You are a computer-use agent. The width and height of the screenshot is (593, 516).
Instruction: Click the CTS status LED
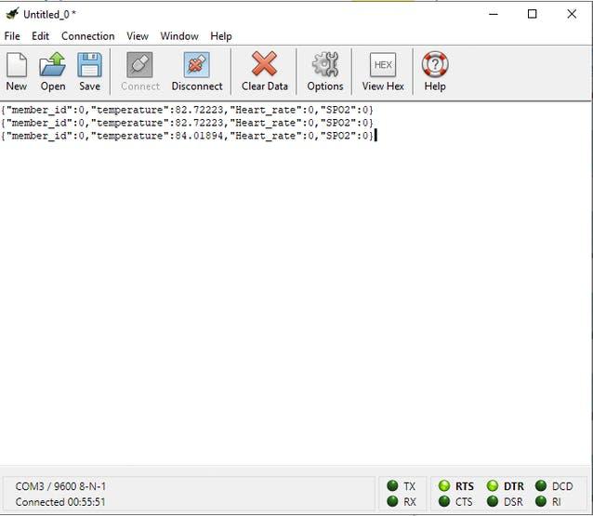click(x=444, y=501)
